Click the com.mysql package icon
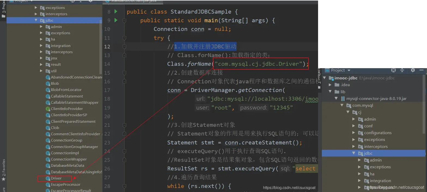 coord(349,105)
